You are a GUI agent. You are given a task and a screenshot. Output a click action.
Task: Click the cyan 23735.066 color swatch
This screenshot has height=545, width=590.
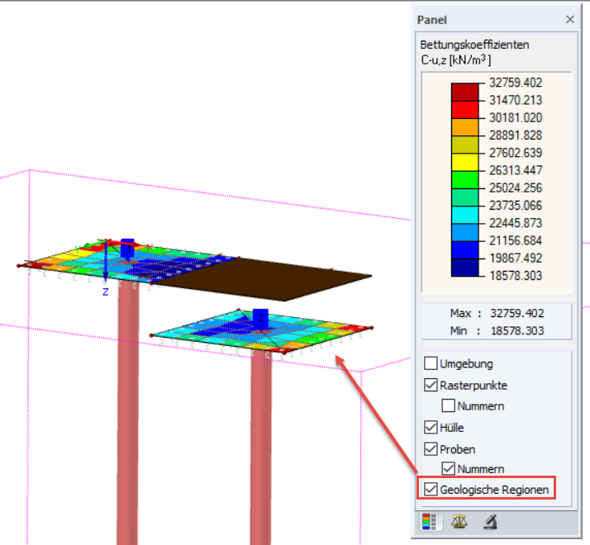pos(464,215)
